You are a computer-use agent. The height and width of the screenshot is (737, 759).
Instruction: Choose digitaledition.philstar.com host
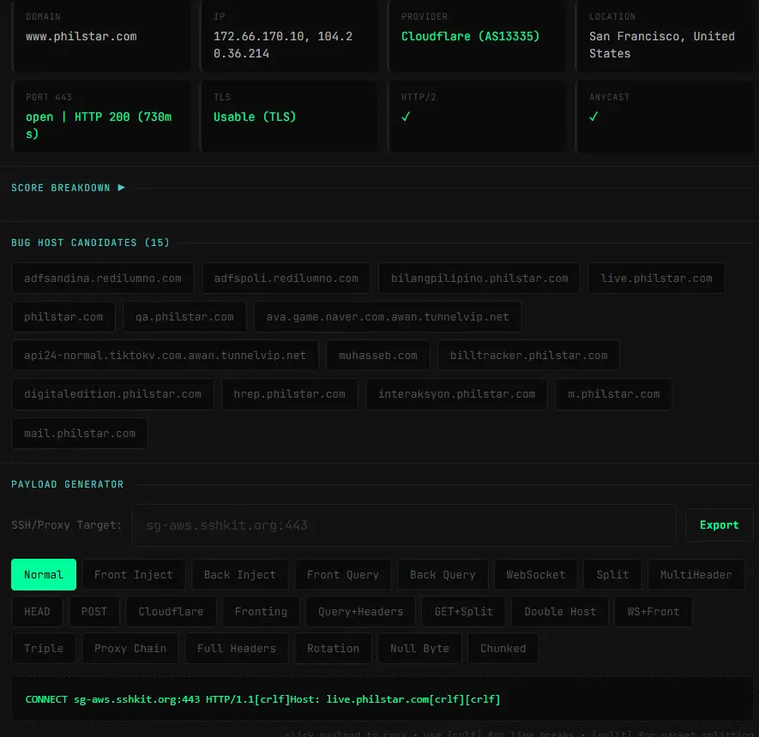tap(113, 394)
